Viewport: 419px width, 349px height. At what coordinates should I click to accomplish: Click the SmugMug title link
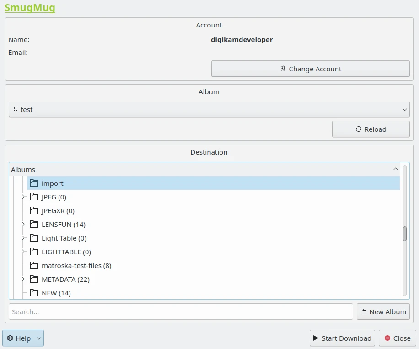[30, 8]
